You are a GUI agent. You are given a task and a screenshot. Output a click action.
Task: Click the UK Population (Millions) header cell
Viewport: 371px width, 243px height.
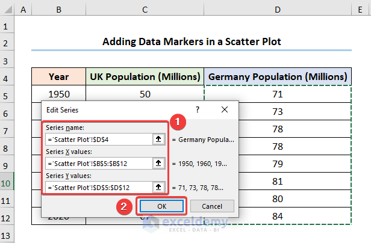tap(145, 77)
